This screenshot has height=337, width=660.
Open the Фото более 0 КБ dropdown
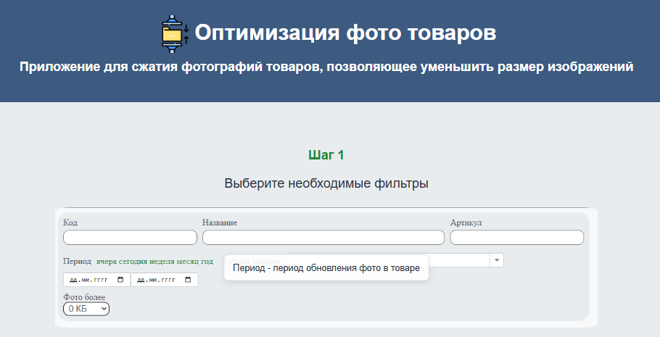coord(86,309)
